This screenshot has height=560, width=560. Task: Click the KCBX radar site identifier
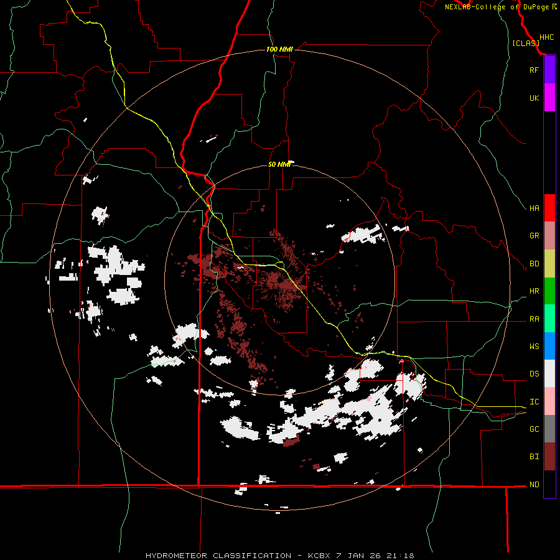319,556
